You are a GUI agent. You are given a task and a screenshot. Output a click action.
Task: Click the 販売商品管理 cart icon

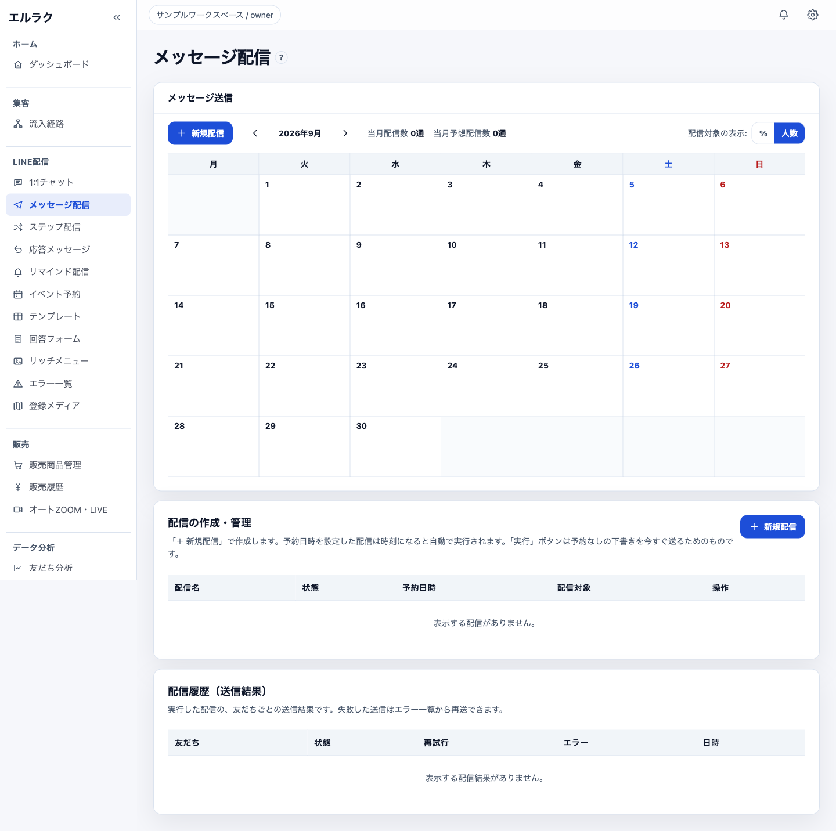click(18, 465)
